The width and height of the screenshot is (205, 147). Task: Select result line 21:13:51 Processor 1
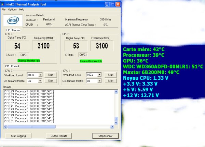pos(29,121)
